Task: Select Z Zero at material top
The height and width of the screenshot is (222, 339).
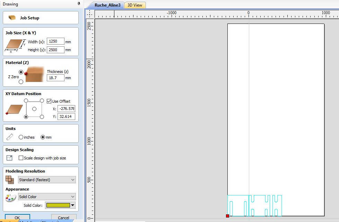Action: tap(21, 72)
